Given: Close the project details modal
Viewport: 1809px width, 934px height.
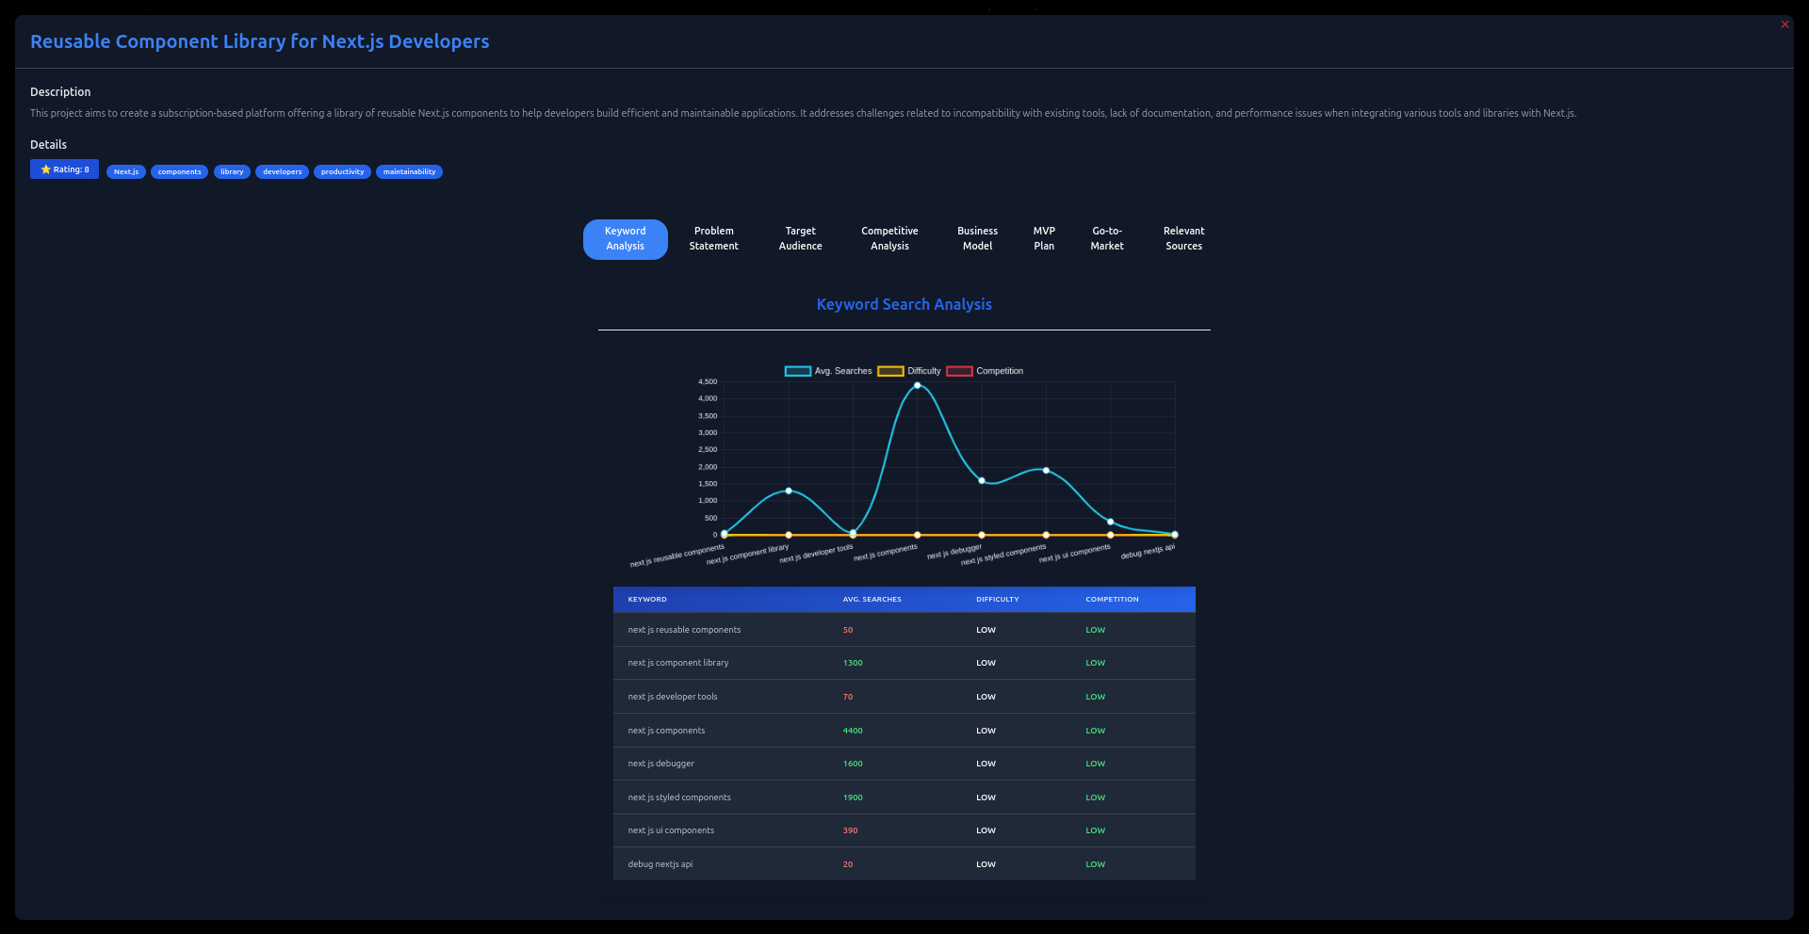Looking at the screenshot, I should click(1785, 24).
